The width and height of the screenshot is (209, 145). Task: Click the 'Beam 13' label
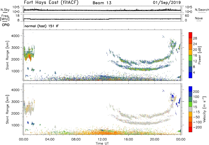[x=102, y=3]
